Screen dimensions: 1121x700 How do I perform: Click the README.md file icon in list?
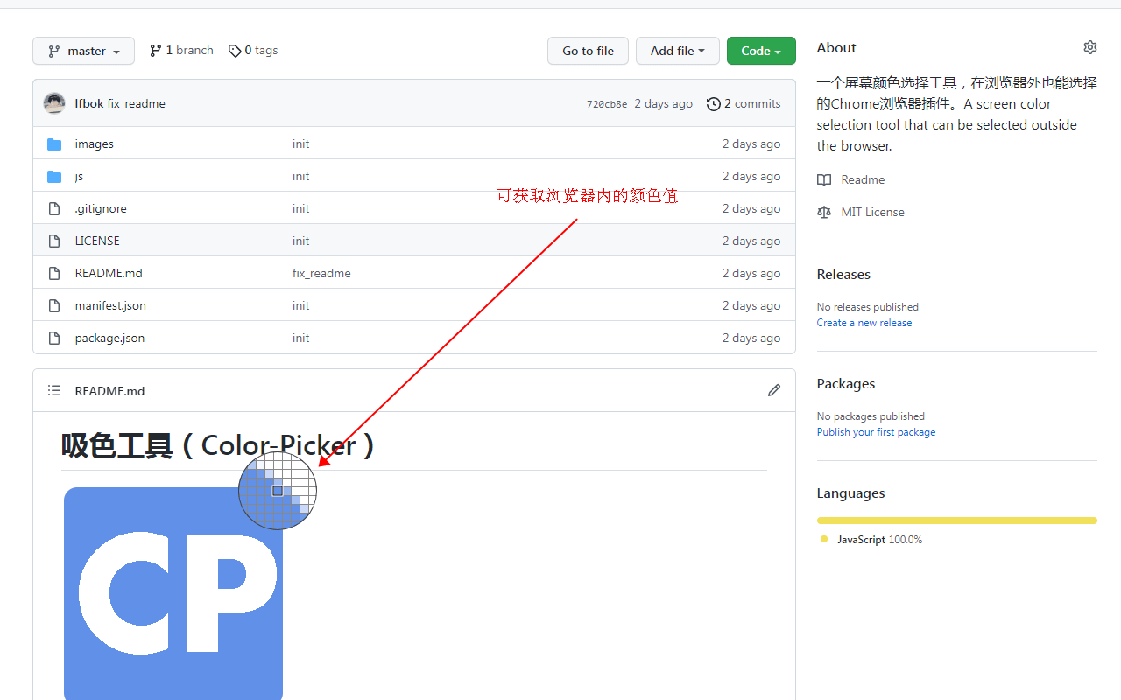point(54,273)
